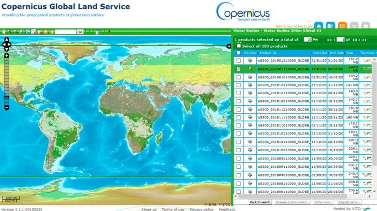Activate the zoom out magnifier tool
This screenshot has width=377, height=211.
[x=16, y=32]
